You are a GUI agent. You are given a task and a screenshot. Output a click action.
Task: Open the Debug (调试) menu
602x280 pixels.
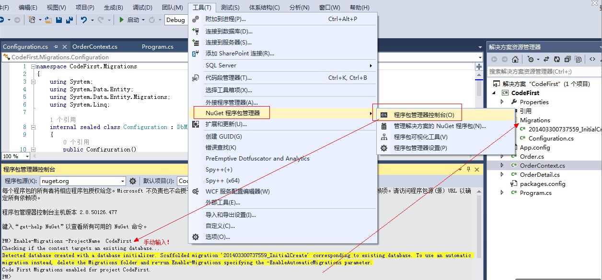(142, 7)
